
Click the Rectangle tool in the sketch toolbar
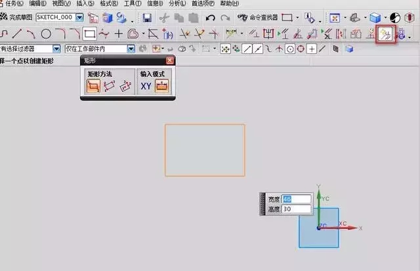click(90, 33)
